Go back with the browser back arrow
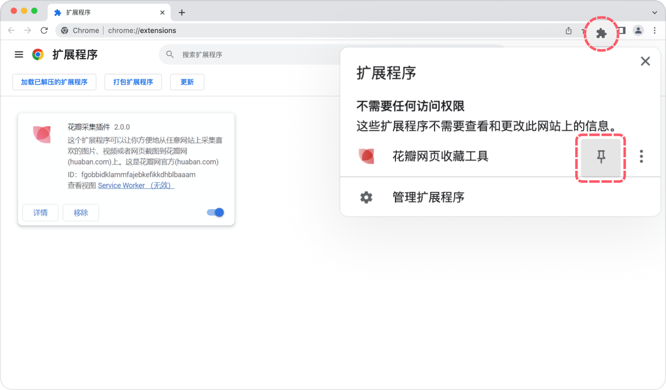This screenshot has width=666, height=390. coord(11,30)
